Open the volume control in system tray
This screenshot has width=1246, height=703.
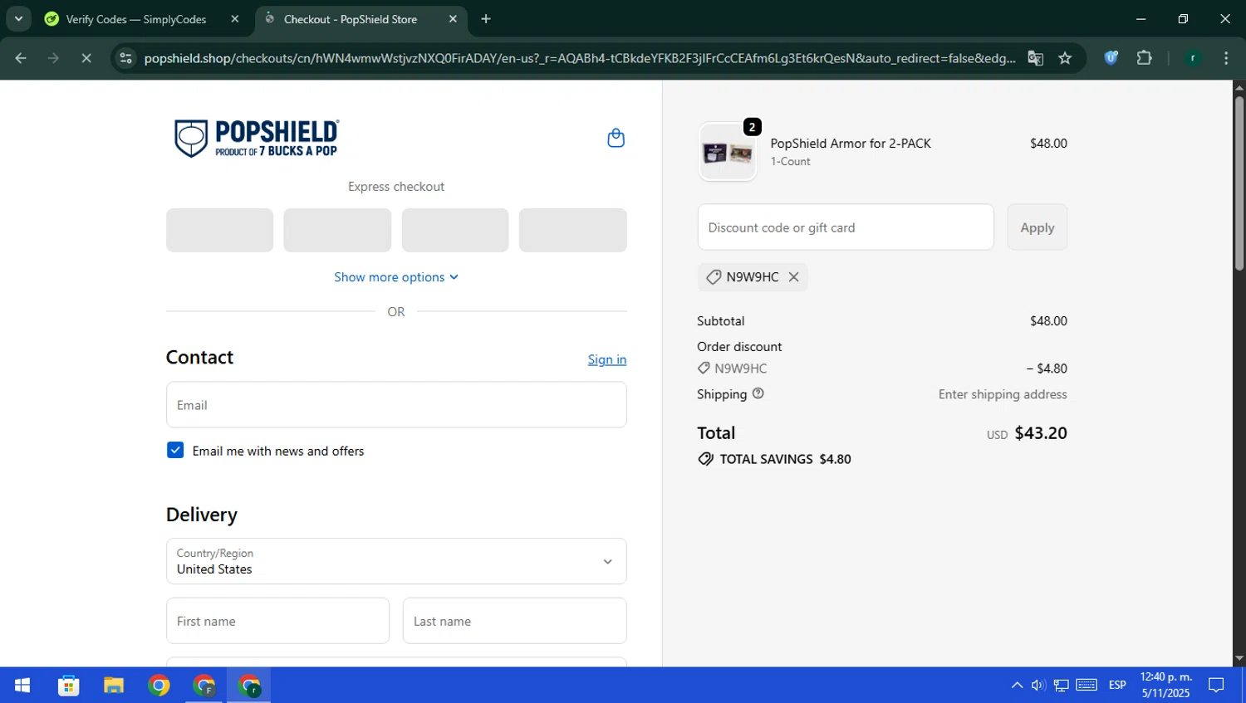1038,685
